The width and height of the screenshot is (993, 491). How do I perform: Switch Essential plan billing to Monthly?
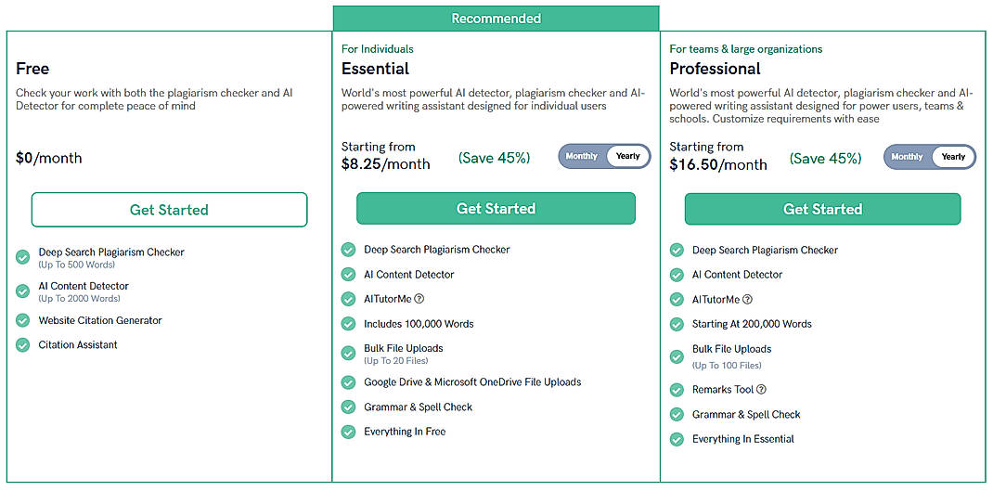(x=582, y=157)
